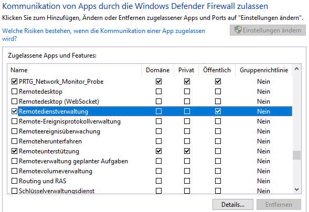This screenshot has width=309, height=212.
Task: Click the scroll down arrow of the list
Action: pos(296,189)
